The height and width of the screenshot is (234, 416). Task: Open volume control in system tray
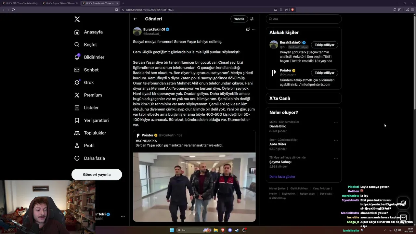click(399, 230)
